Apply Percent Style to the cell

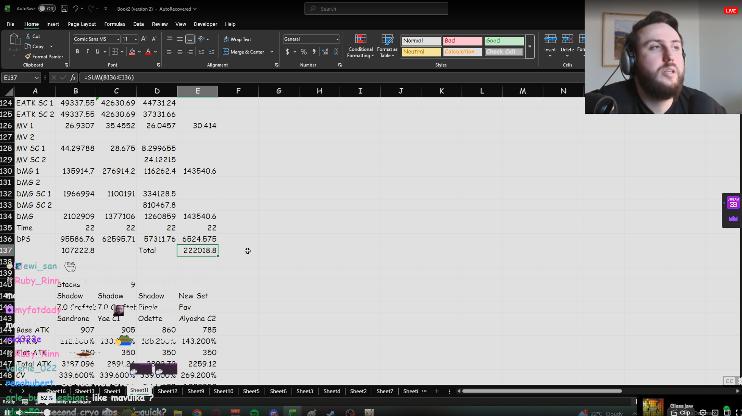[x=304, y=52]
